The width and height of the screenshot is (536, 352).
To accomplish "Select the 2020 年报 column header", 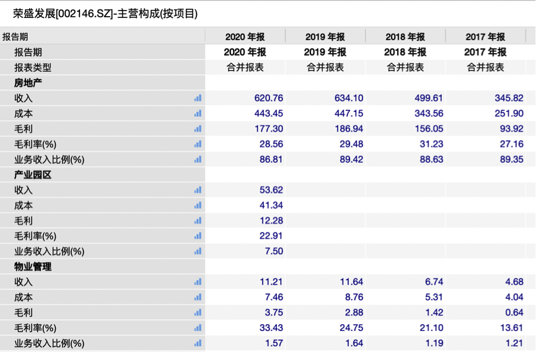I will 245,36.
